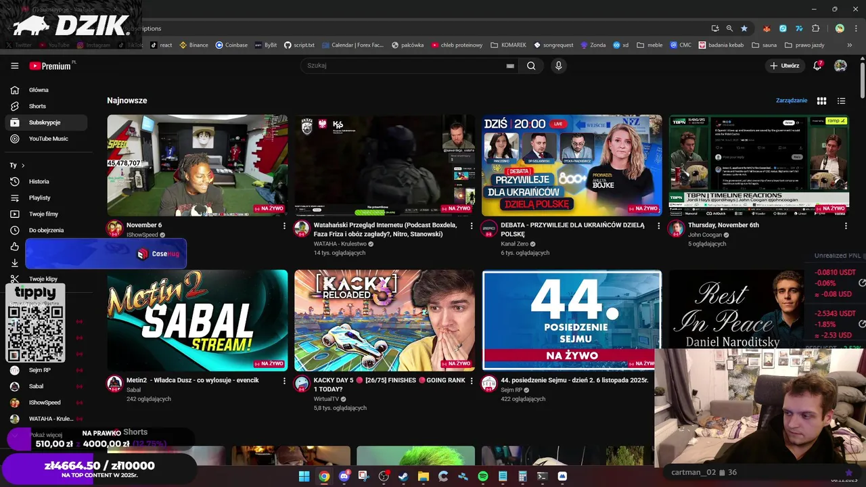Open Główna in the sidebar
Image resolution: width=866 pixels, height=487 pixels.
[x=46, y=90]
